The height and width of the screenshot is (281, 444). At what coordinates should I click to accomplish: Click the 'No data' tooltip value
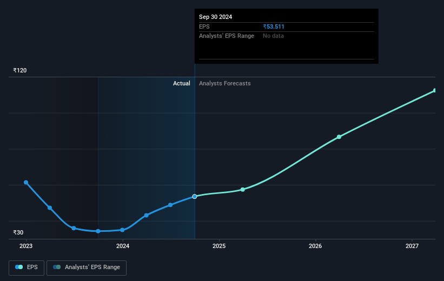(x=273, y=36)
